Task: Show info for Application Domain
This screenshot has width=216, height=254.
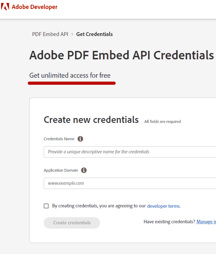Action: click(x=84, y=170)
